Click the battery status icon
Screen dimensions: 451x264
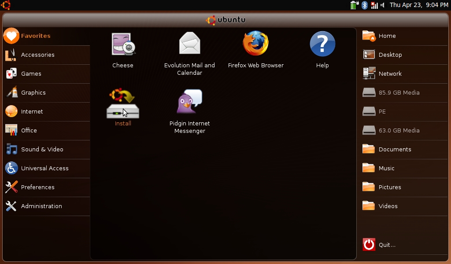click(354, 5)
